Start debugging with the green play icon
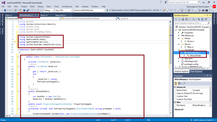This screenshot has width=217, height=122. pyautogui.click(x=107, y=10)
